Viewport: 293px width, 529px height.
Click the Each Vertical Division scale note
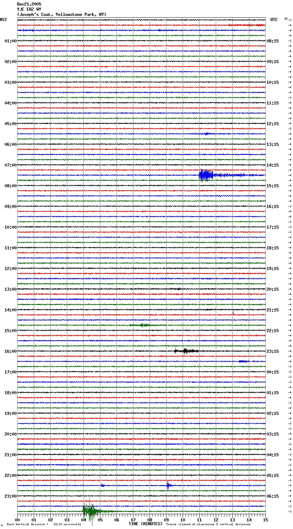pyautogui.click(x=44, y=524)
